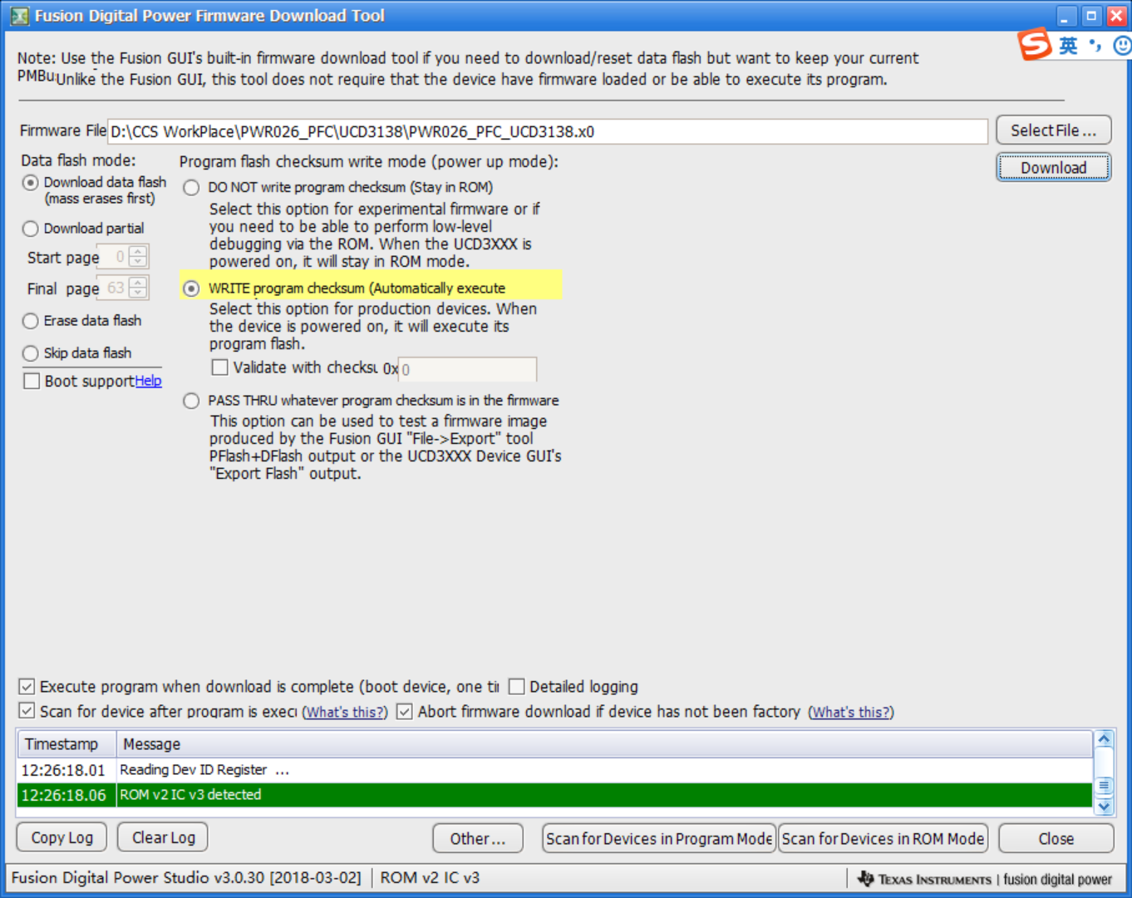Viewport: 1132px width, 898px height.
Task: Open the Sogou smiley emoji icon
Action: click(x=1122, y=46)
